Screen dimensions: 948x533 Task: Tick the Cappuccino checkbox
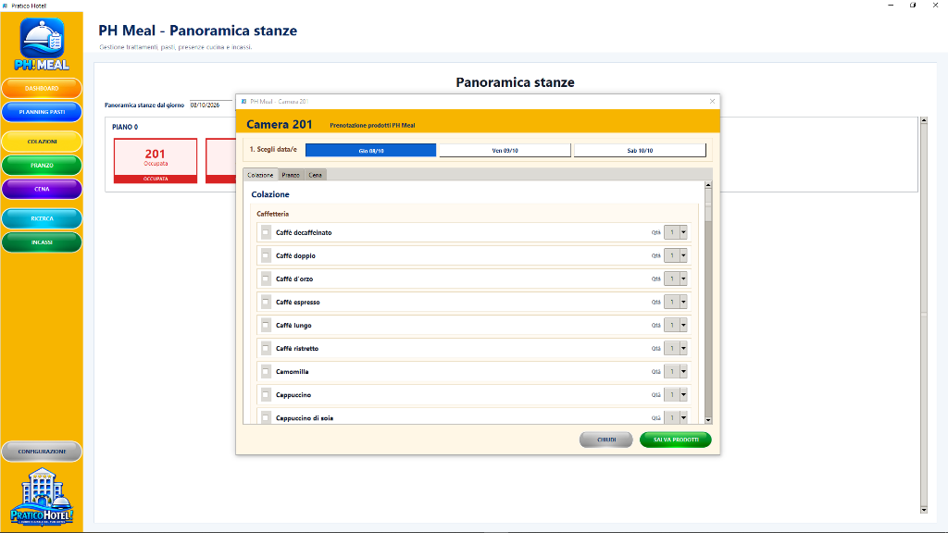[266, 395]
